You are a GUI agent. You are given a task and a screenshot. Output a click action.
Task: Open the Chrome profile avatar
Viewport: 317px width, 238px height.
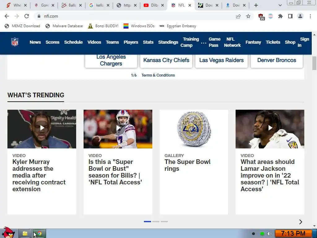tap(300, 16)
